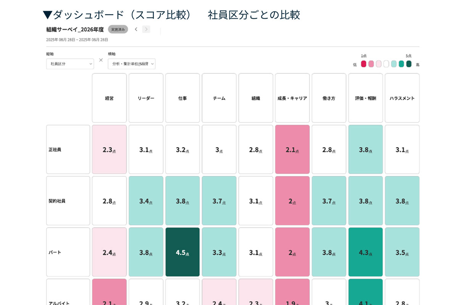Click the 2.1点 score cell for 正社員 成長・キャリア
458x305 pixels.
click(292, 149)
